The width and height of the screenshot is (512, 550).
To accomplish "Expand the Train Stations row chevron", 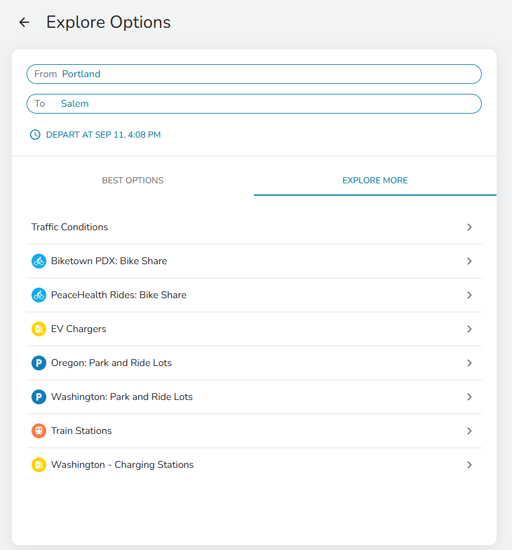I will 469,431.
